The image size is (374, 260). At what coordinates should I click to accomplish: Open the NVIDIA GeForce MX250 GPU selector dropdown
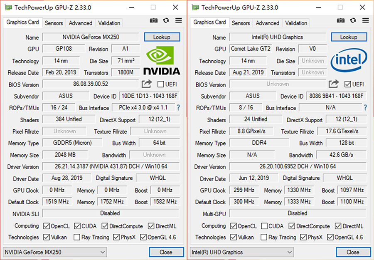tap(55, 252)
